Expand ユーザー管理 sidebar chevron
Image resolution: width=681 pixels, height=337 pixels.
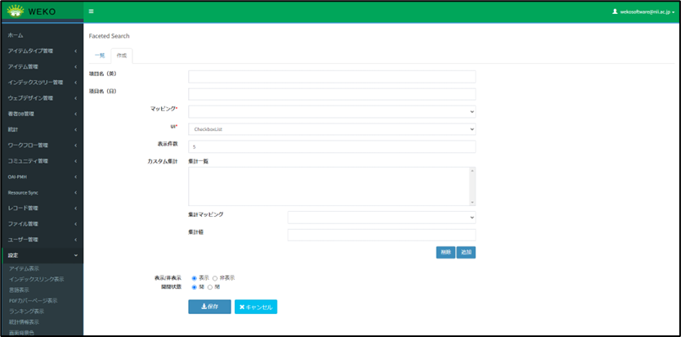(x=75, y=240)
